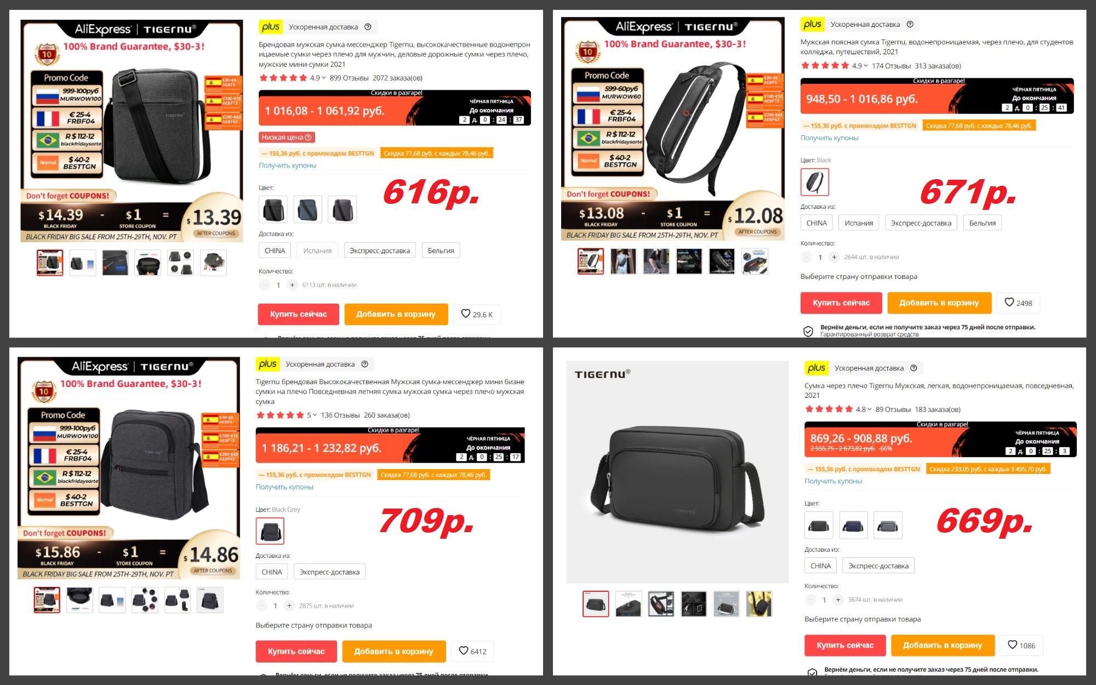
Task: Open second thumbnail under the waist bag image
Action: (x=624, y=261)
